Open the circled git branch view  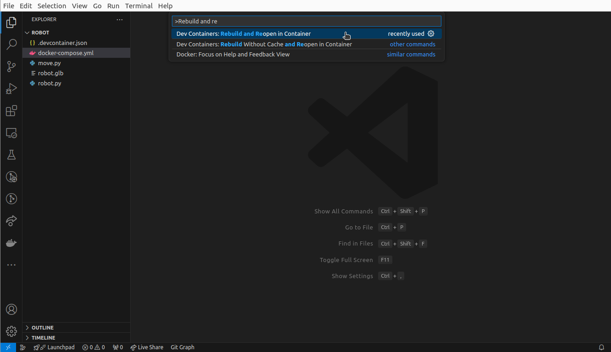pos(11,199)
